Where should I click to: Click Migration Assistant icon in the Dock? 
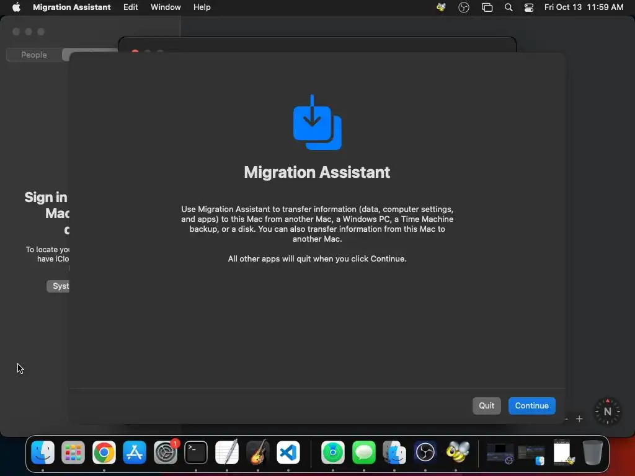click(x=394, y=452)
